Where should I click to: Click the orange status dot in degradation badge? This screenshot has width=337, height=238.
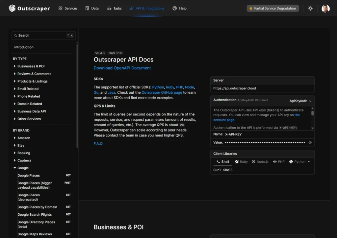pyautogui.click(x=250, y=8)
